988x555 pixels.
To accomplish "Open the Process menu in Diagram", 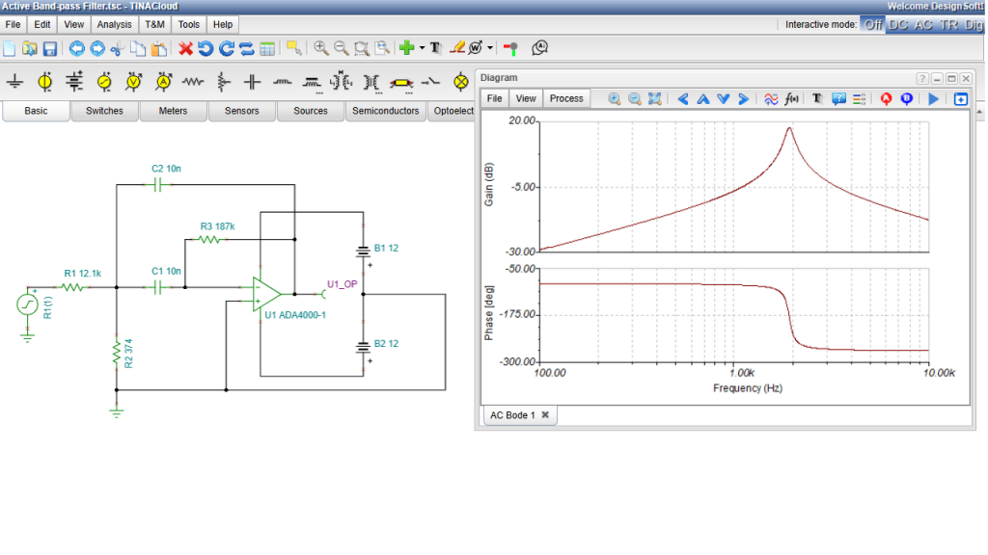I will [565, 99].
